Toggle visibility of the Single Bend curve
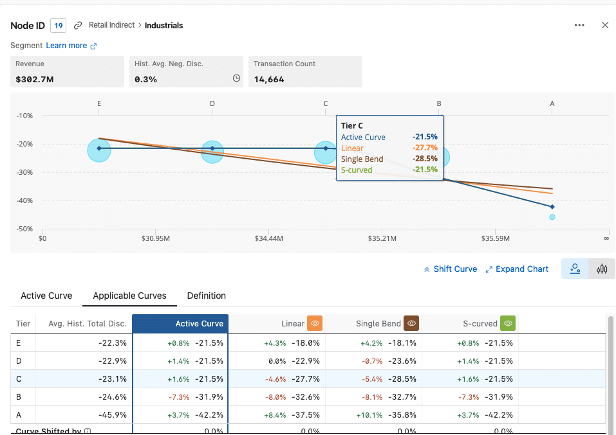616x435 pixels. 411,323
